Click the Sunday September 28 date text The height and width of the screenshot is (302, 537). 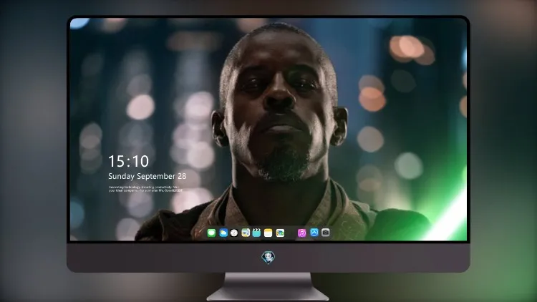[x=147, y=176]
